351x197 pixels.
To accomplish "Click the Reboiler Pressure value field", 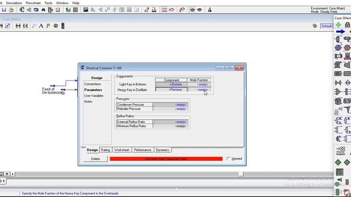I will [171, 109].
